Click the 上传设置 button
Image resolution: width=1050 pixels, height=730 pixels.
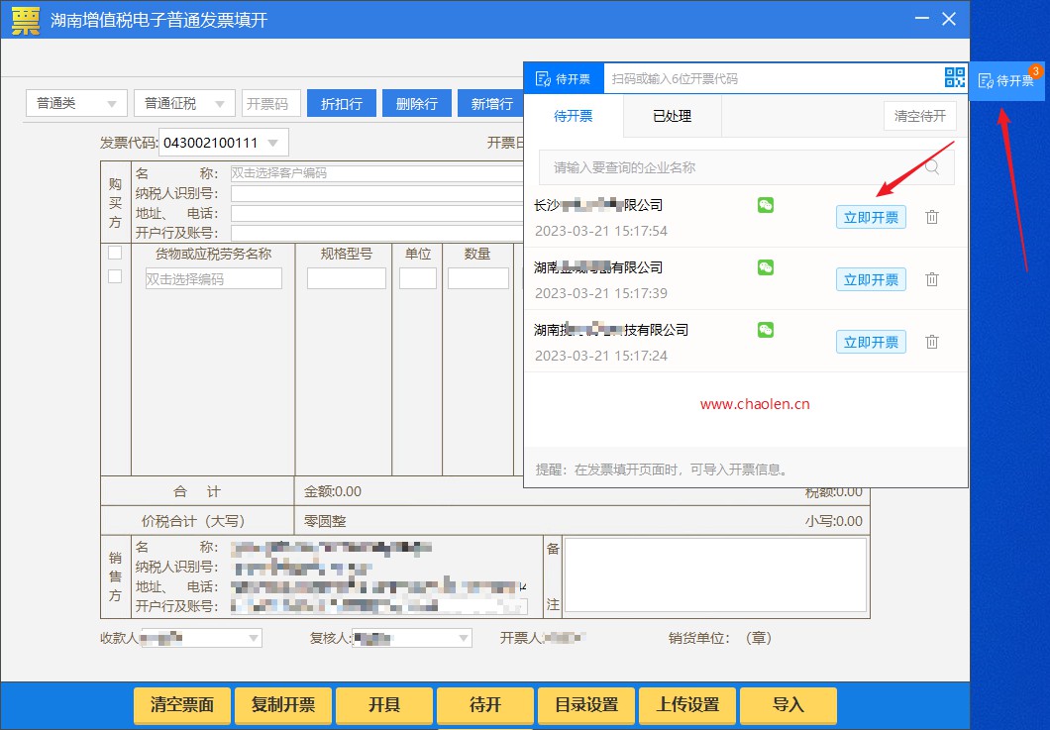[x=687, y=704]
